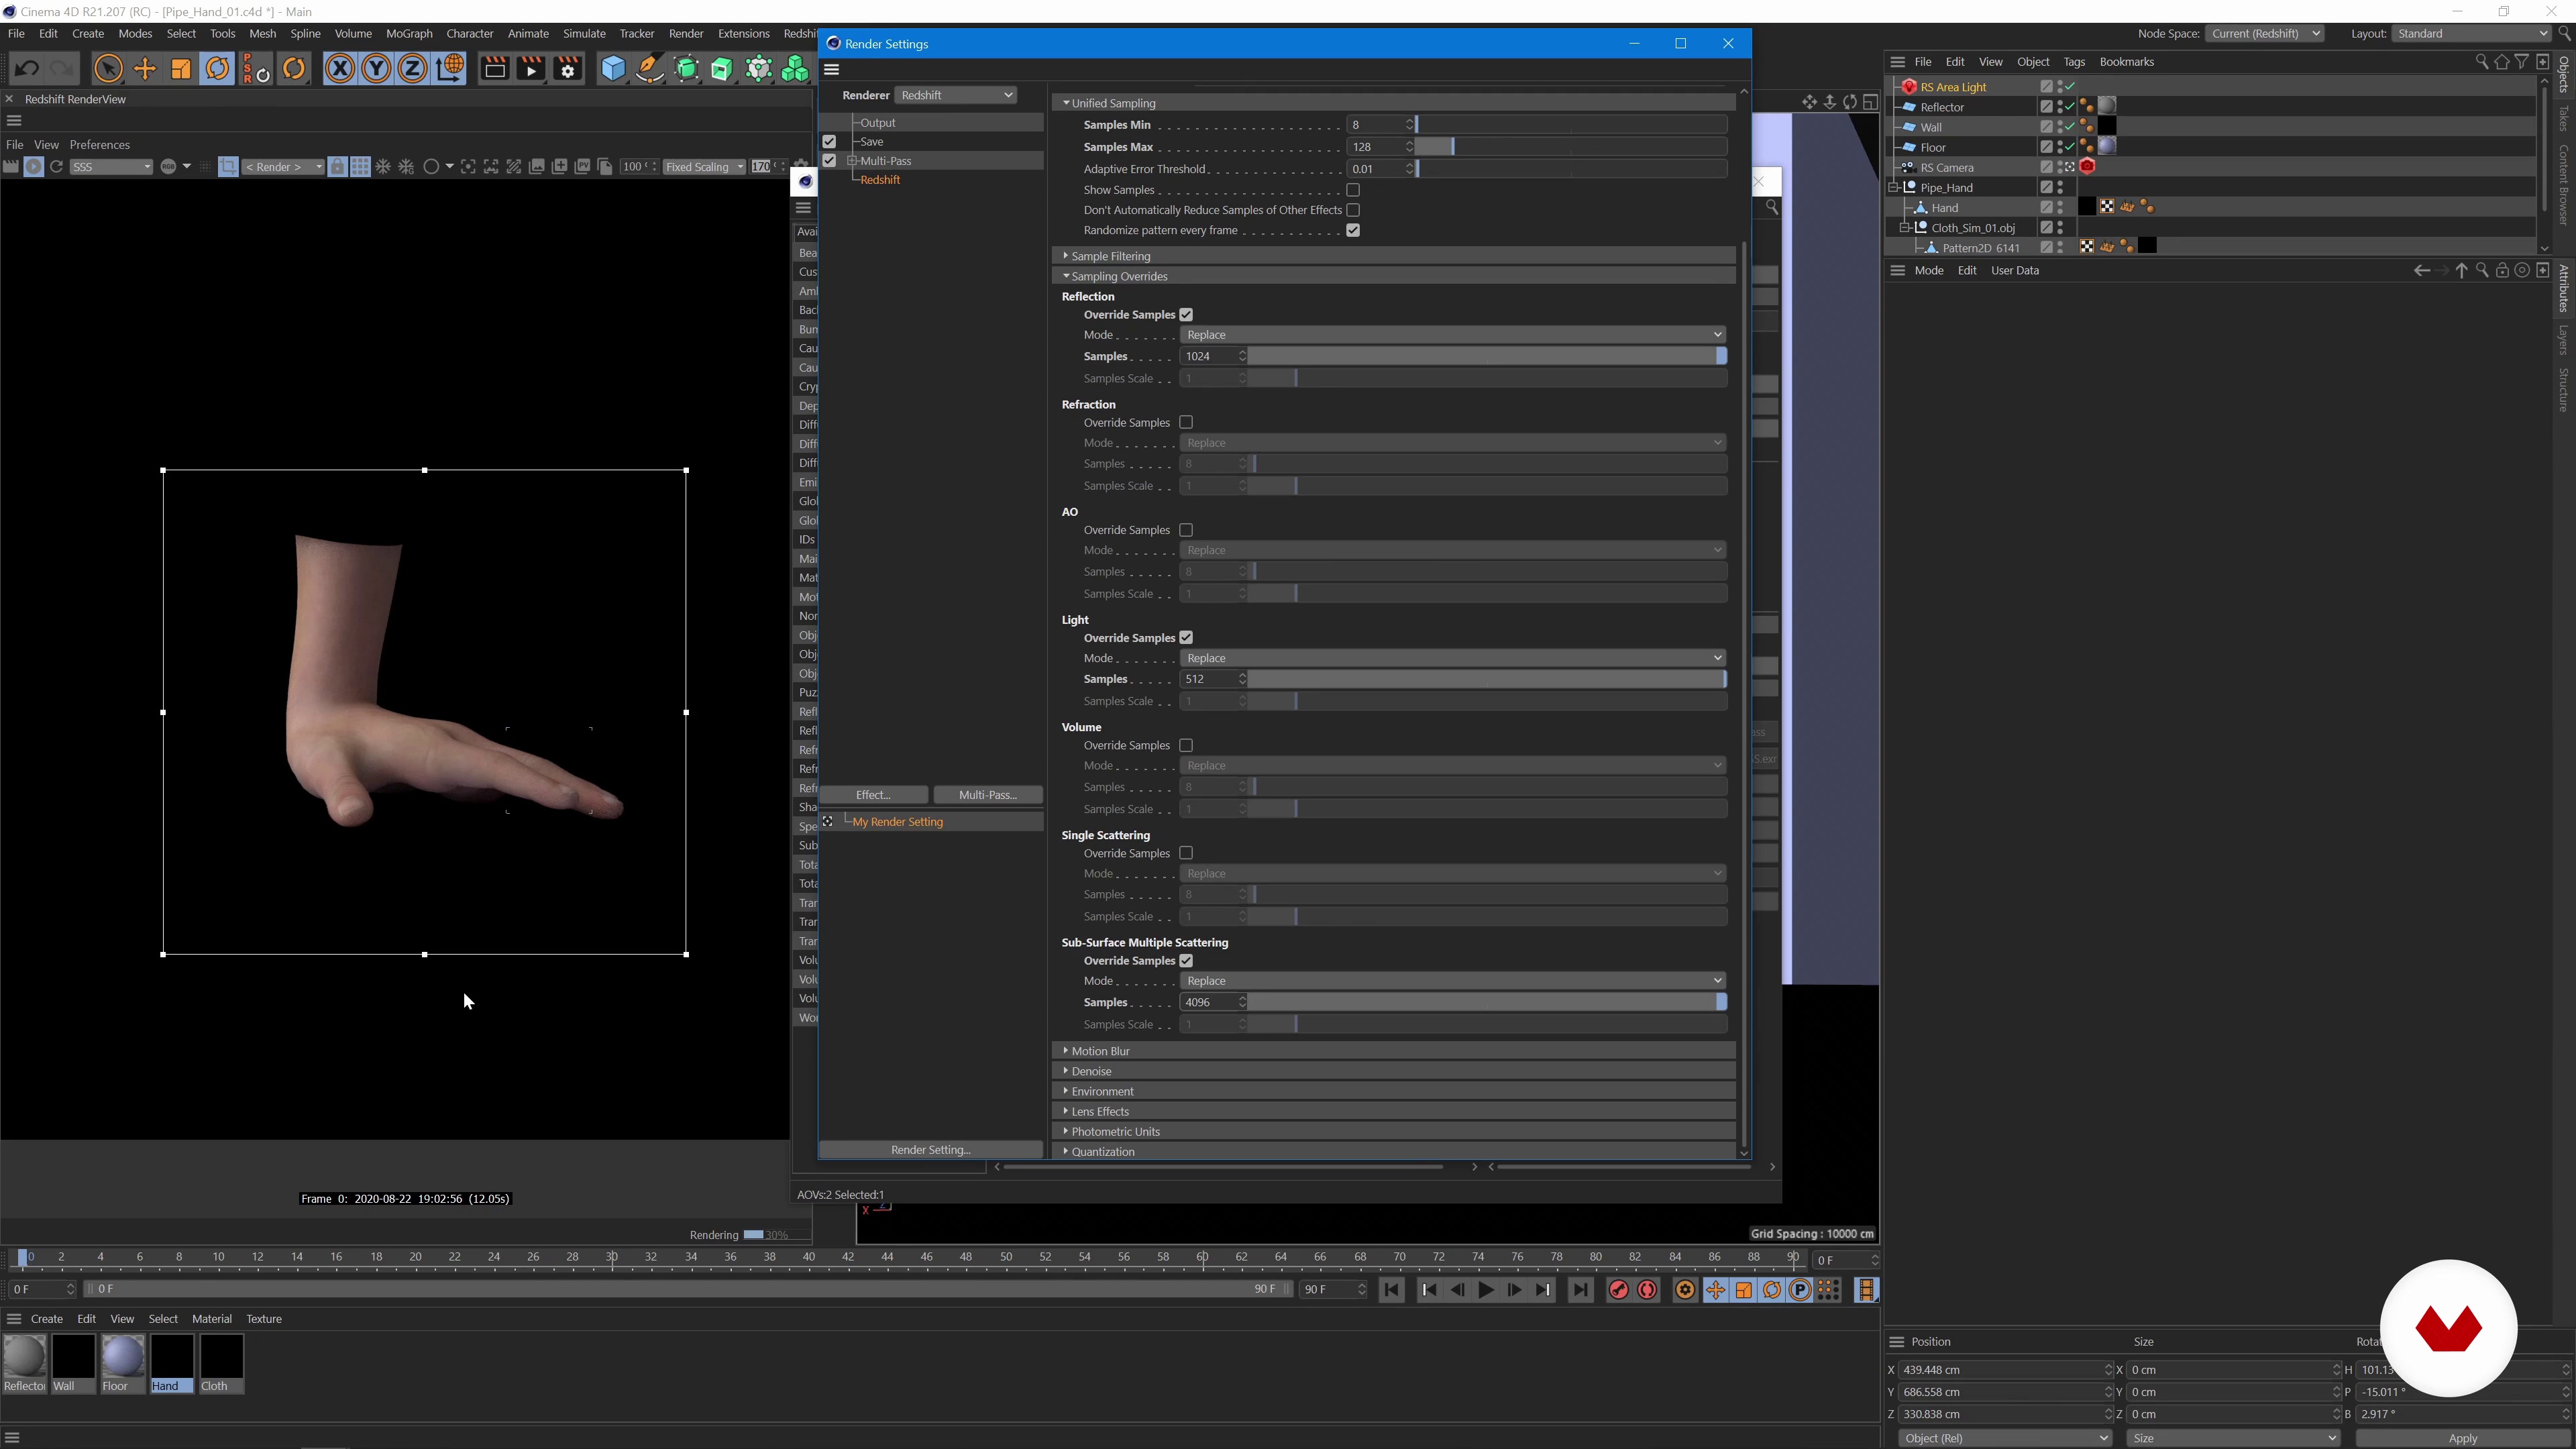Screen dimensions: 2576x1449
Task: Go to end of timeline
Action: point(1580,1290)
